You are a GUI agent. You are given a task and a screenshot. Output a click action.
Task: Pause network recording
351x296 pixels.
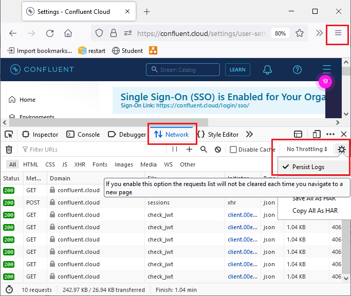point(175,149)
